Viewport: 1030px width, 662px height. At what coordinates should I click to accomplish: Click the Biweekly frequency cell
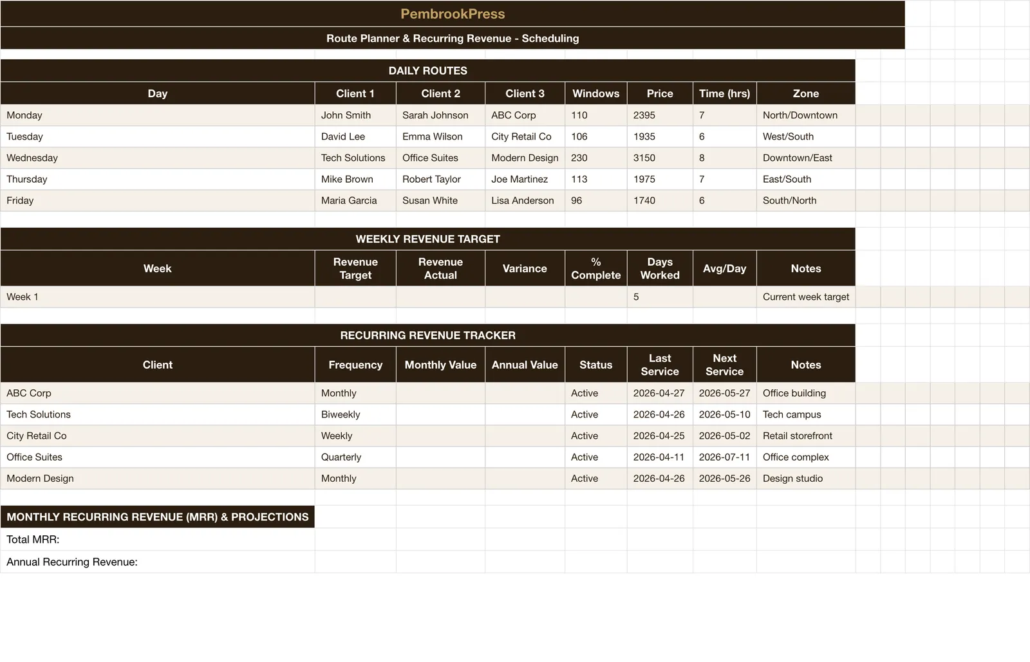click(x=355, y=414)
